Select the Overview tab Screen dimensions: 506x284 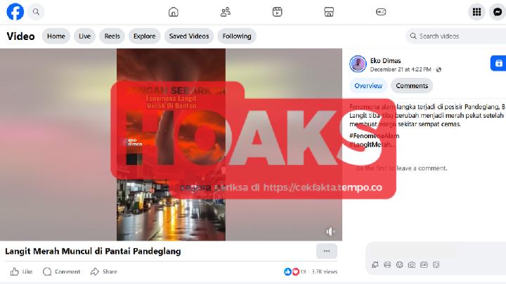[x=368, y=86]
